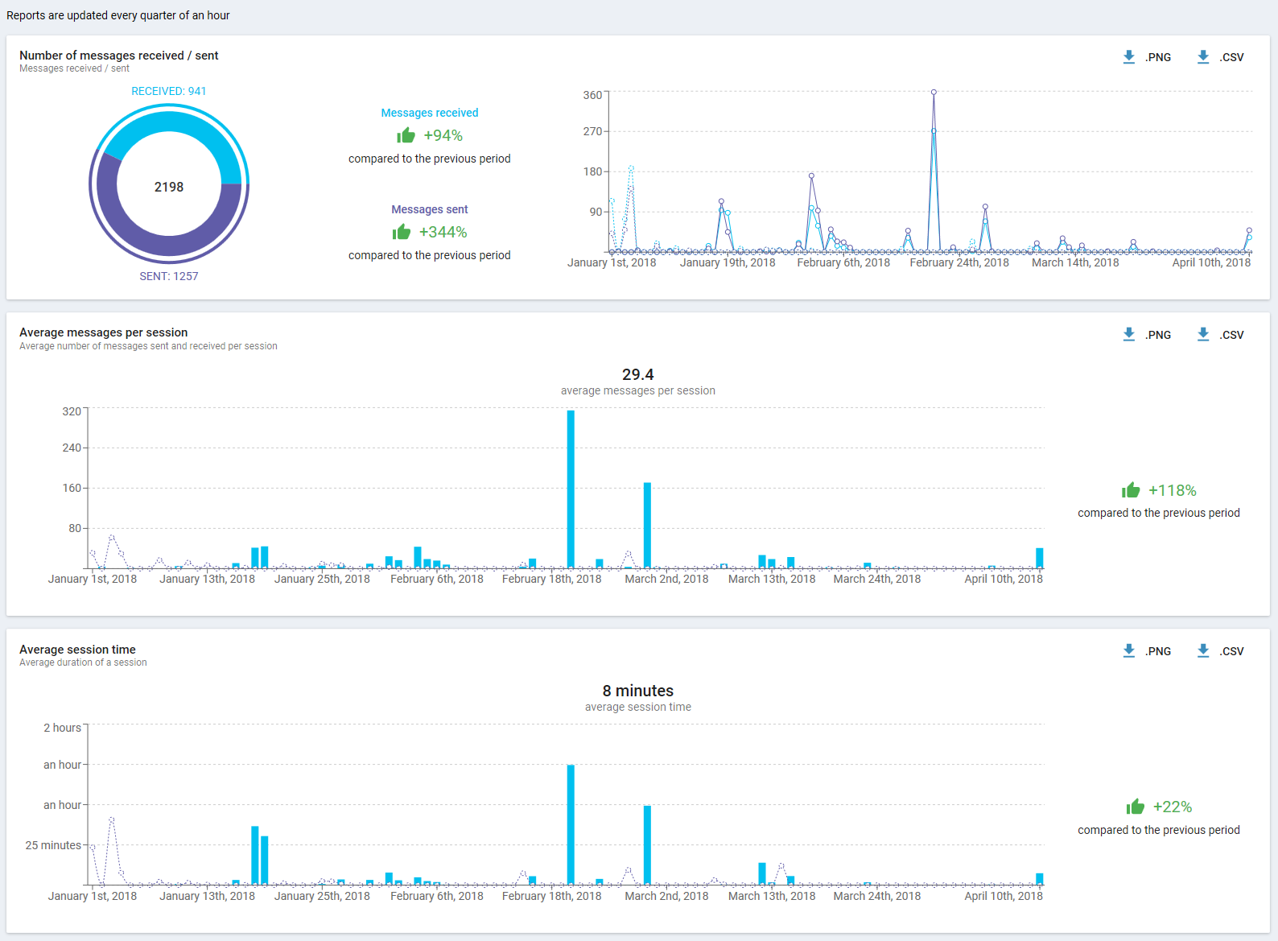Click the thumbs-up icon next to +22%
Viewport: 1278px width, 941px height.
point(1136,807)
